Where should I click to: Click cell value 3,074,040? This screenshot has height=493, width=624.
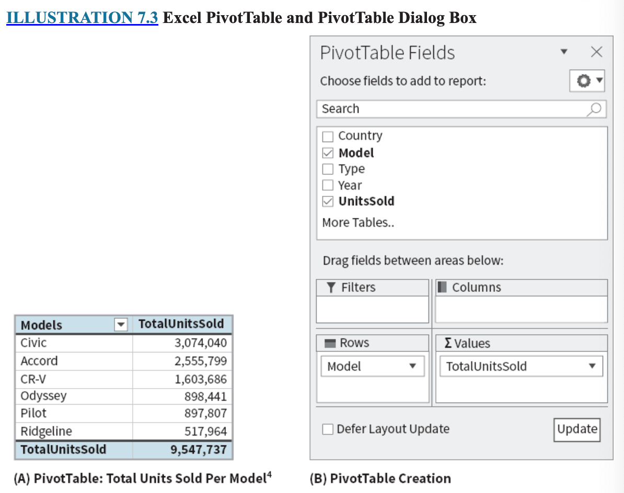pos(201,343)
